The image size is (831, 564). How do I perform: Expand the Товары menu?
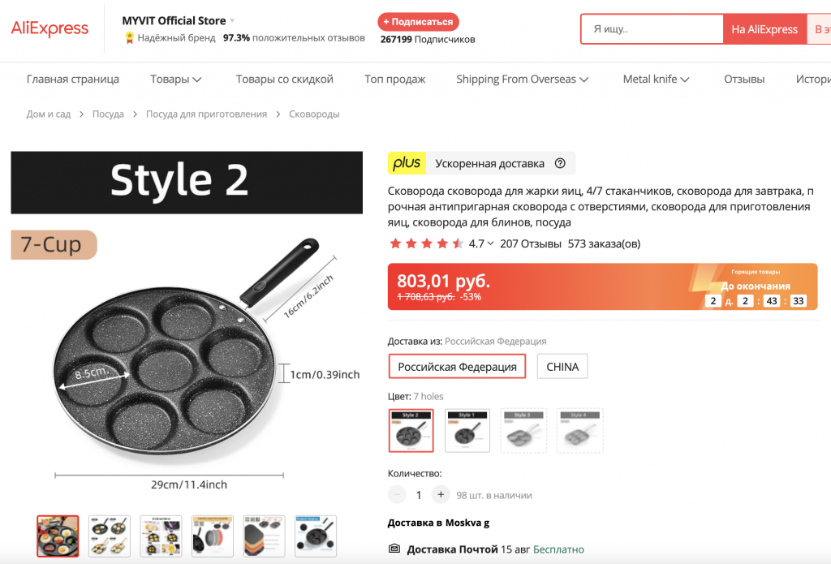(x=175, y=79)
